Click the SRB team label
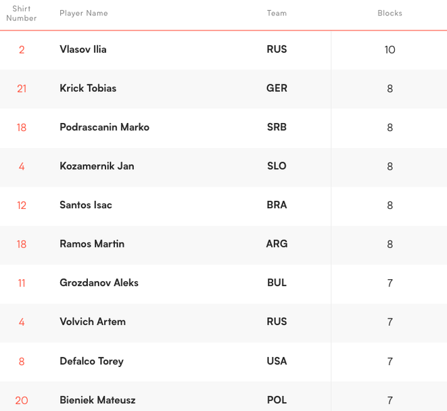447x411 pixels. tap(277, 127)
